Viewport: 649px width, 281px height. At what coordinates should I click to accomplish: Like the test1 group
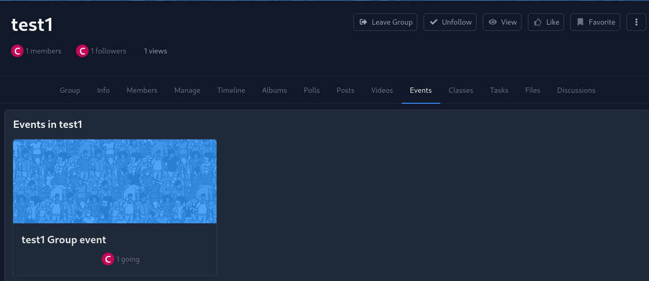click(x=546, y=22)
